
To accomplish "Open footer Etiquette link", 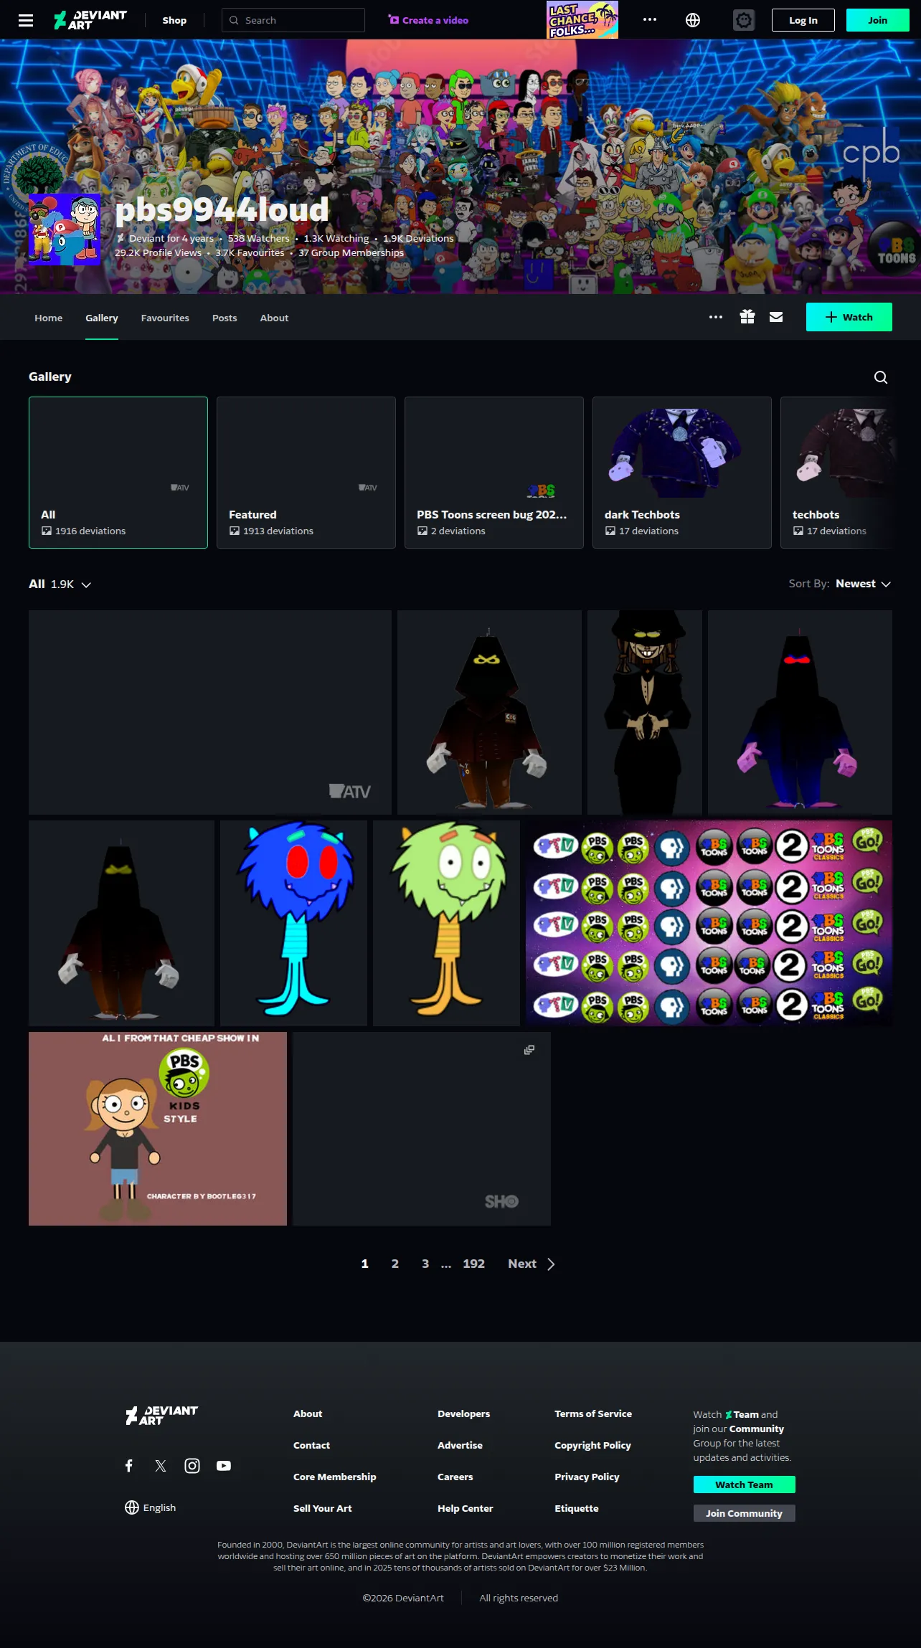I will pos(577,1508).
